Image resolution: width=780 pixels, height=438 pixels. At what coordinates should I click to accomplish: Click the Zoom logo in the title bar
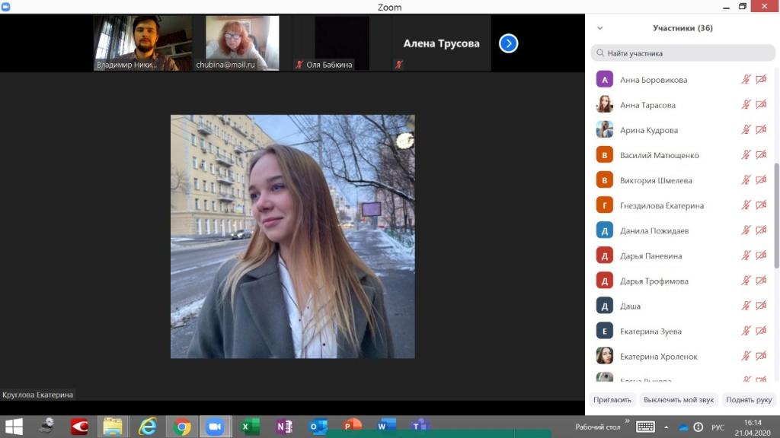[6, 6]
